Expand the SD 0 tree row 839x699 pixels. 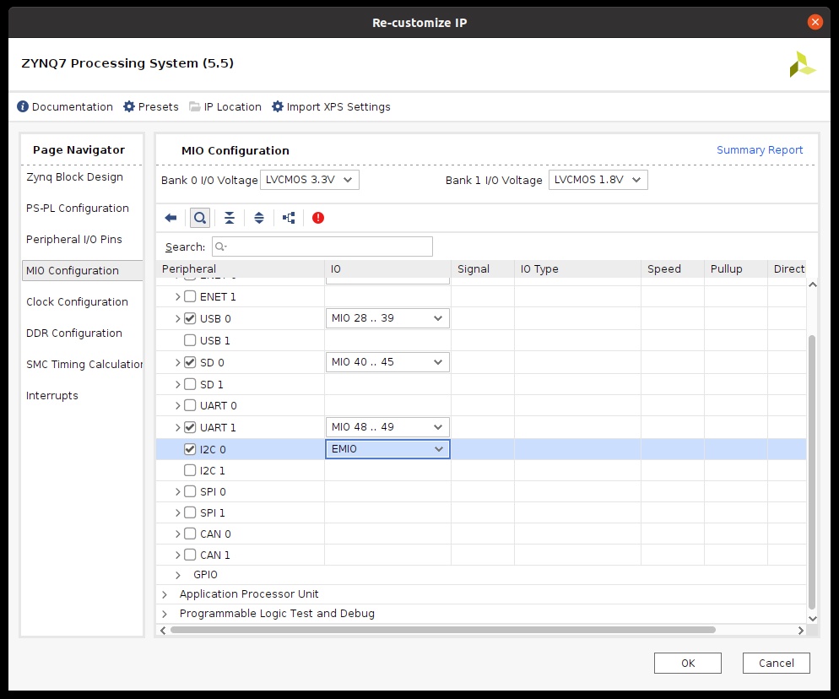[177, 362]
